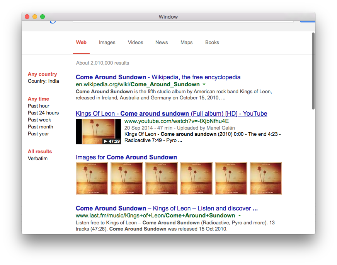Select the All results option
337x265 pixels.
click(x=40, y=151)
